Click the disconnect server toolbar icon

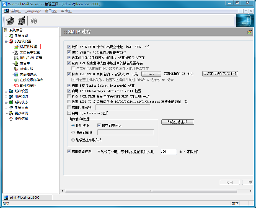[21, 21]
